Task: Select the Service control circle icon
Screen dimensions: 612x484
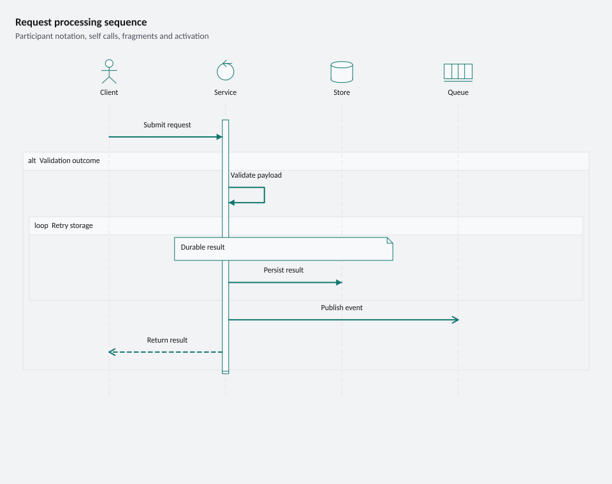Action: point(225,70)
